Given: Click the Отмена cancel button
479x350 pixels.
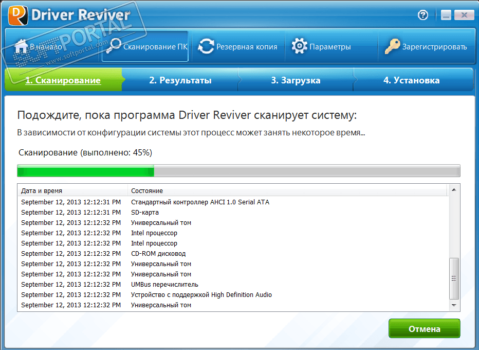Looking at the screenshot, I should pyautogui.click(x=425, y=328).
